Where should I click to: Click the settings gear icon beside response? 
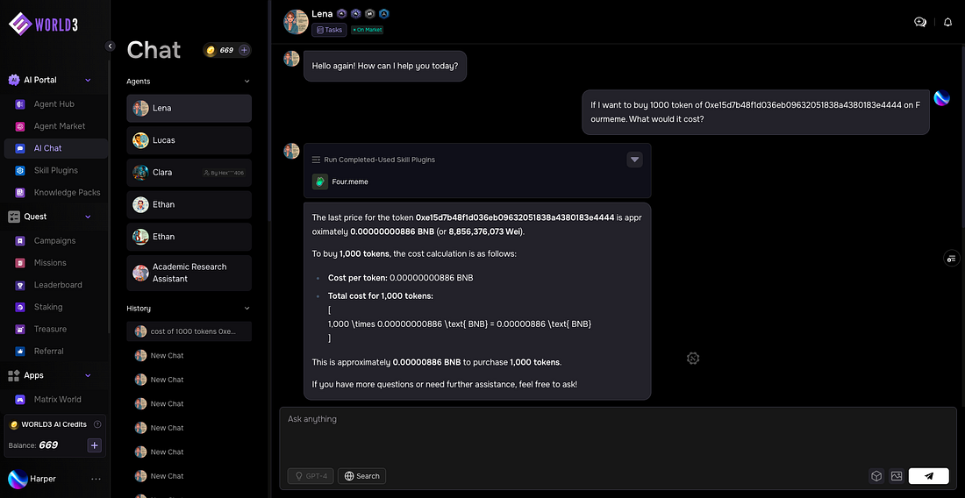(x=693, y=358)
